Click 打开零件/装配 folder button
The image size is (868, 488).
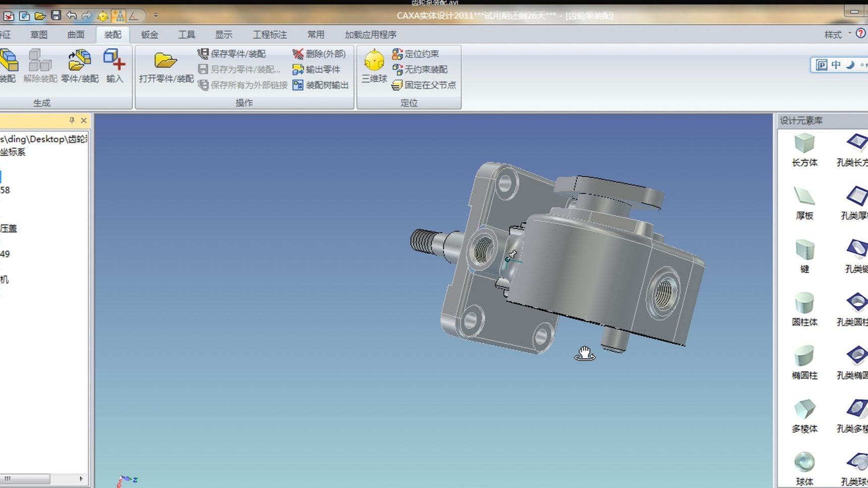click(166, 67)
